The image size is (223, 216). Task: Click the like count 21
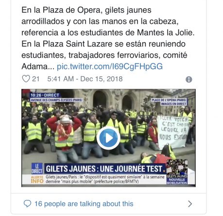pyautogui.click(x=36, y=79)
